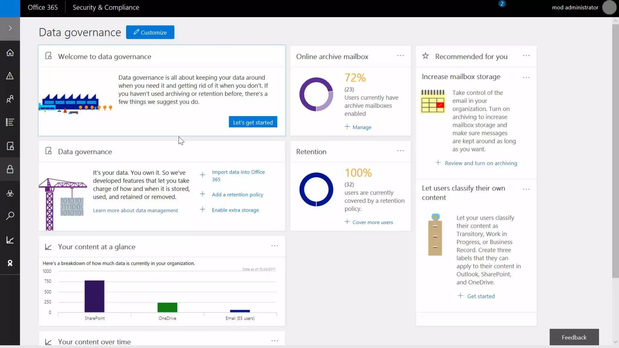Click the Customize button
619x348 pixels.
point(150,32)
